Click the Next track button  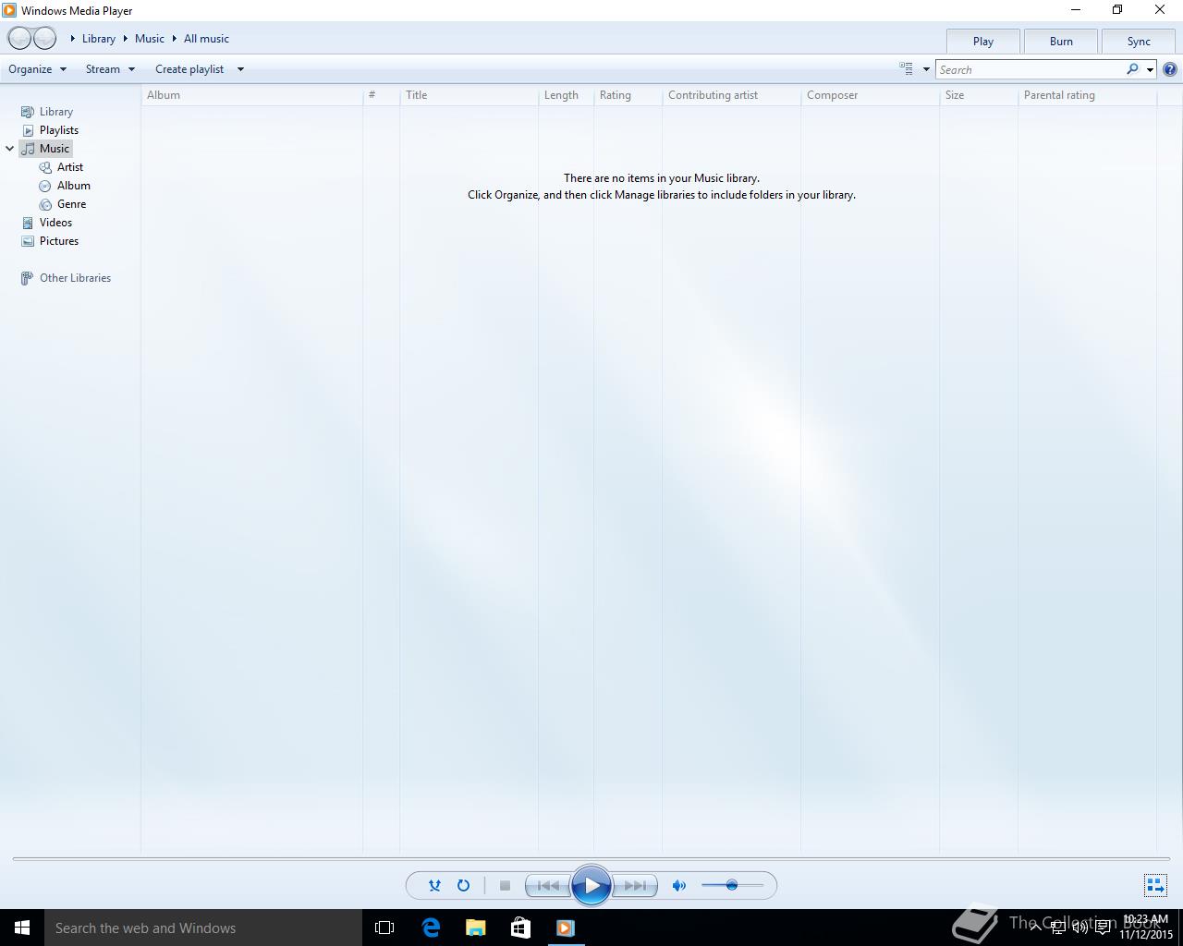(x=635, y=885)
